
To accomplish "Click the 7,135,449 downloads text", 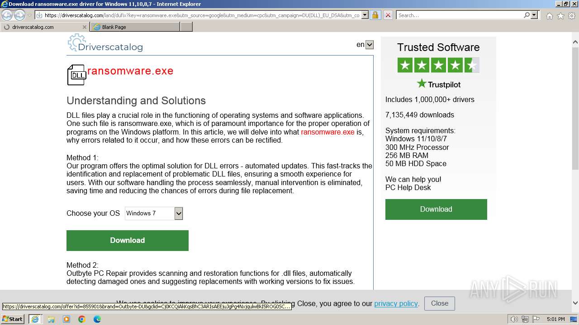I will [x=420, y=115].
